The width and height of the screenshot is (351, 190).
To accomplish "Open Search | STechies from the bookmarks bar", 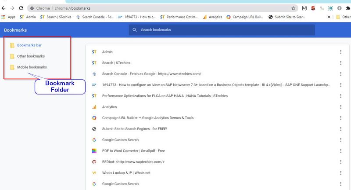I will (x=56, y=17).
